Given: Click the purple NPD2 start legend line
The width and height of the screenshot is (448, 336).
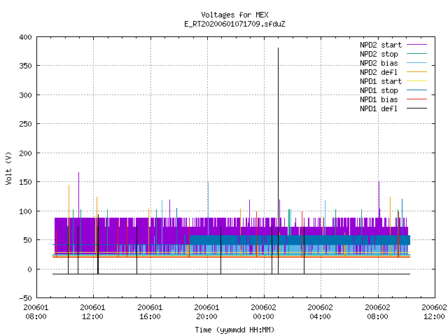Looking at the screenshot, I should click(x=416, y=45).
